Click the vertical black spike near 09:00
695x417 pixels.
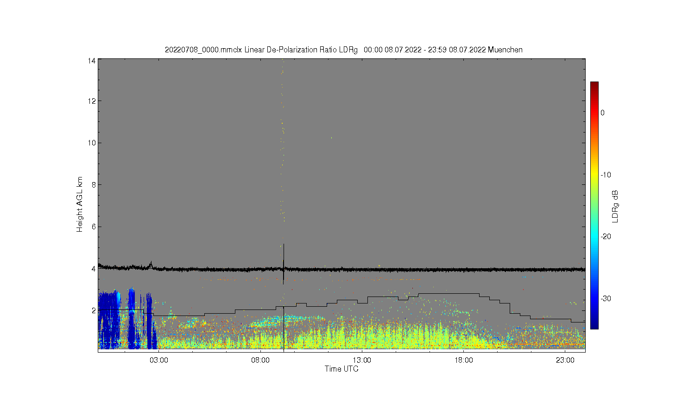click(x=284, y=263)
